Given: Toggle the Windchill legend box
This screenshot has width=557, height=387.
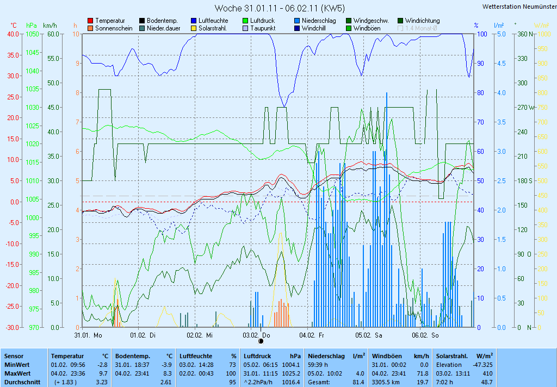Looking at the screenshot, I should (x=297, y=28).
